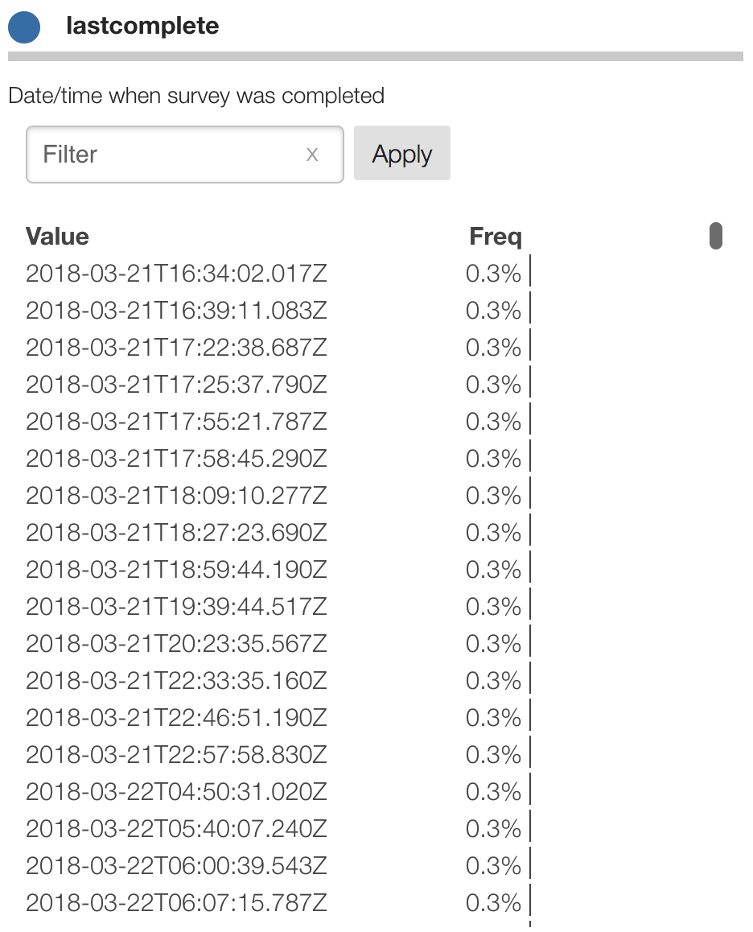Image resolution: width=753 pixels, height=932 pixels.
Task: Click the Value column header
Action: click(x=57, y=237)
